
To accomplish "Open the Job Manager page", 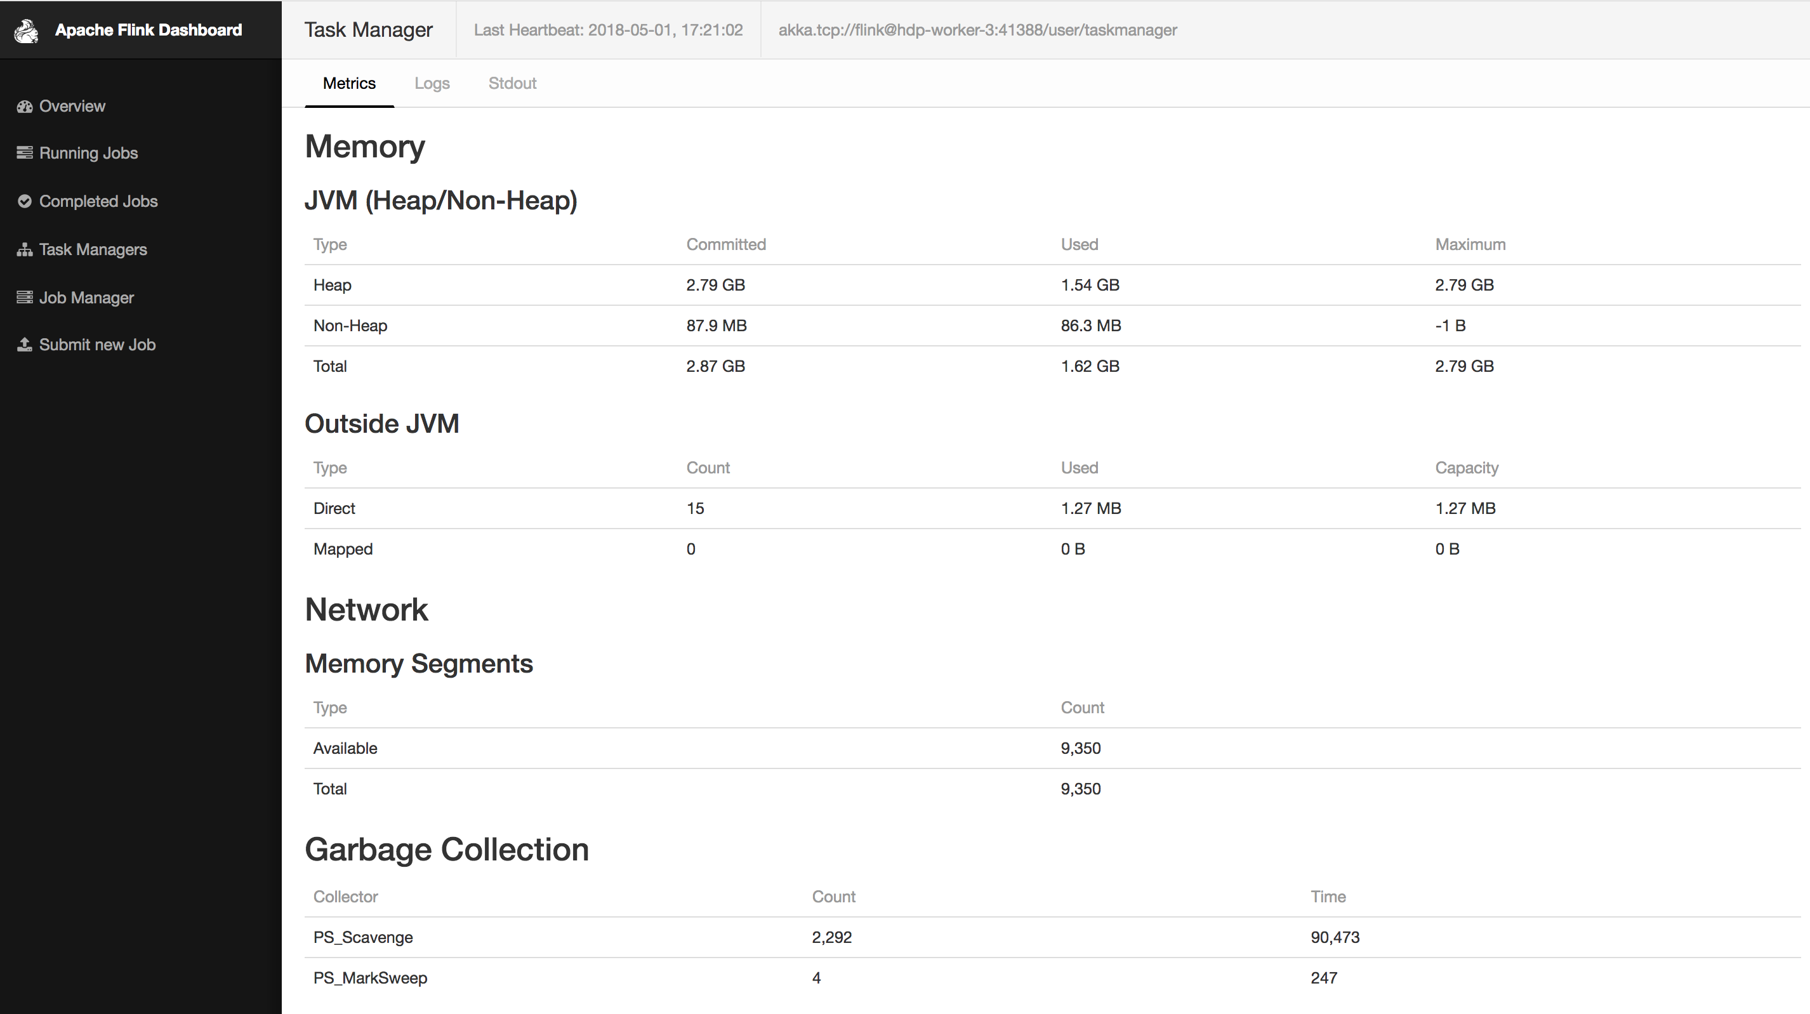I will point(86,298).
